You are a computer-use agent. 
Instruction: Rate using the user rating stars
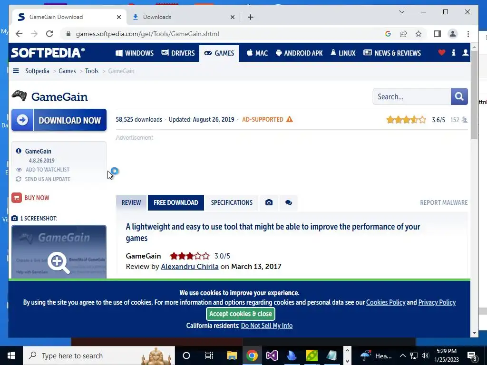click(406, 119)
